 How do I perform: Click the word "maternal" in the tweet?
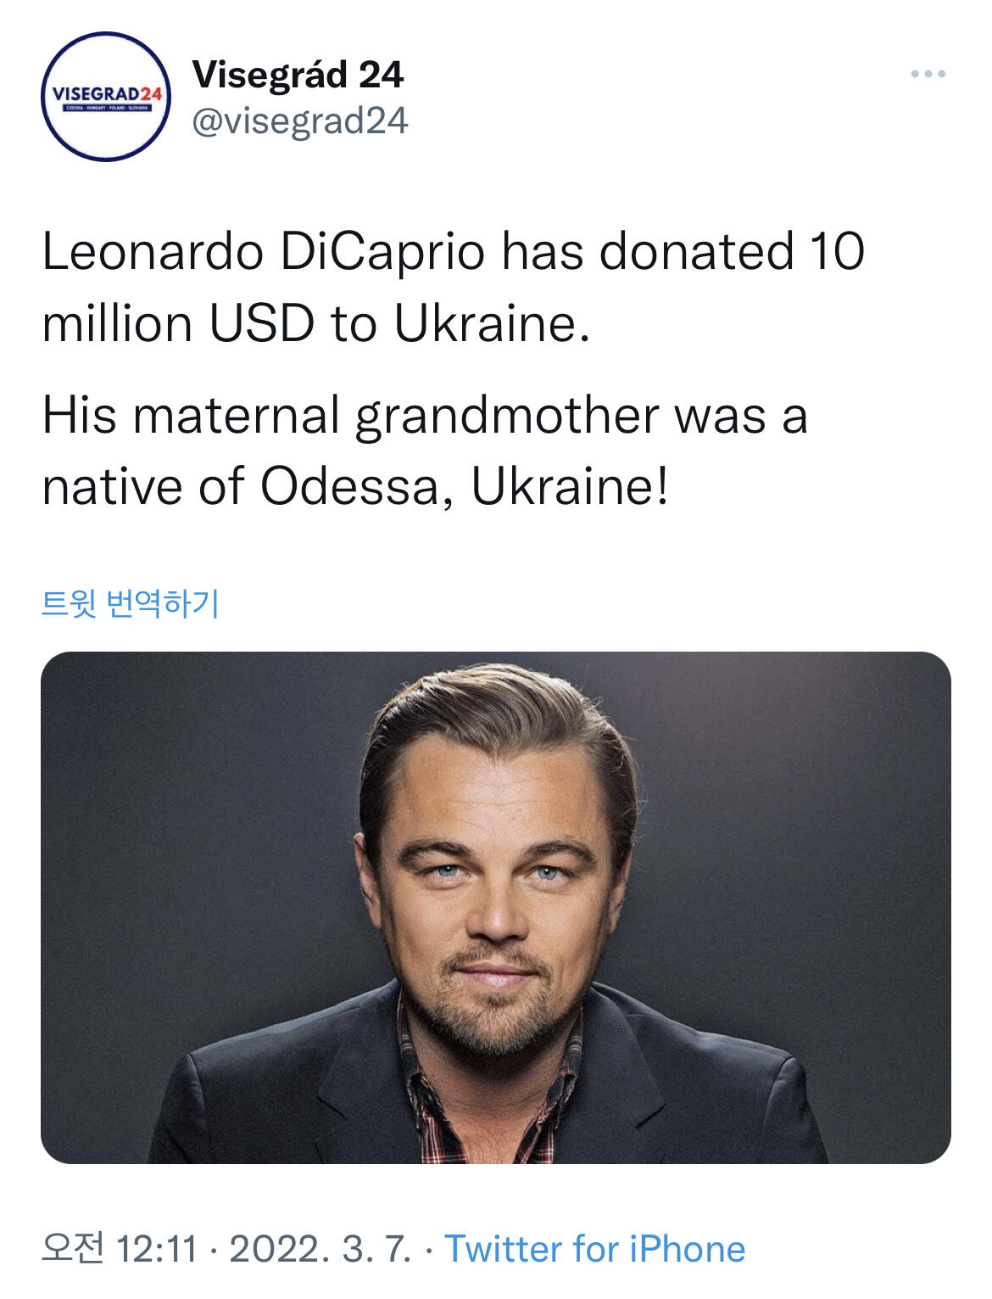click(236, 416)
